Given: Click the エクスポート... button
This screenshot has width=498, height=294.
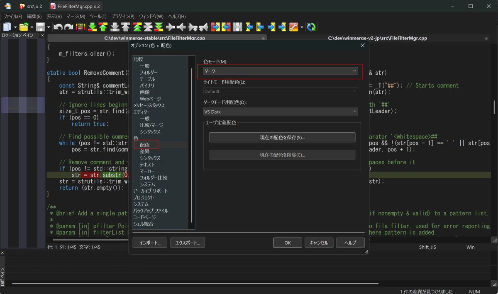Looking at the screenshot, I should pos(188,243).
